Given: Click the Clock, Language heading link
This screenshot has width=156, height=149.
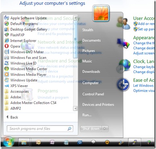Looking at the screenshot, I should (144, 61).
